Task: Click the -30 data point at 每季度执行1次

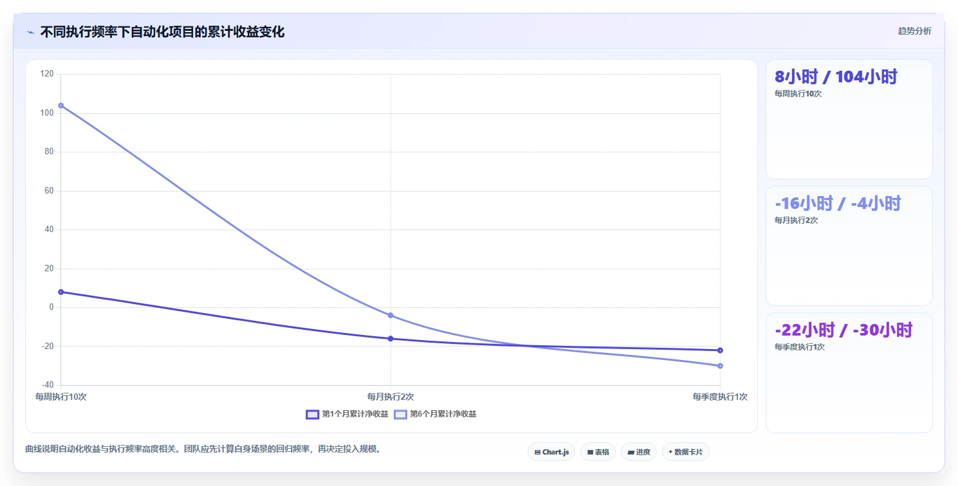Action: 720,366
